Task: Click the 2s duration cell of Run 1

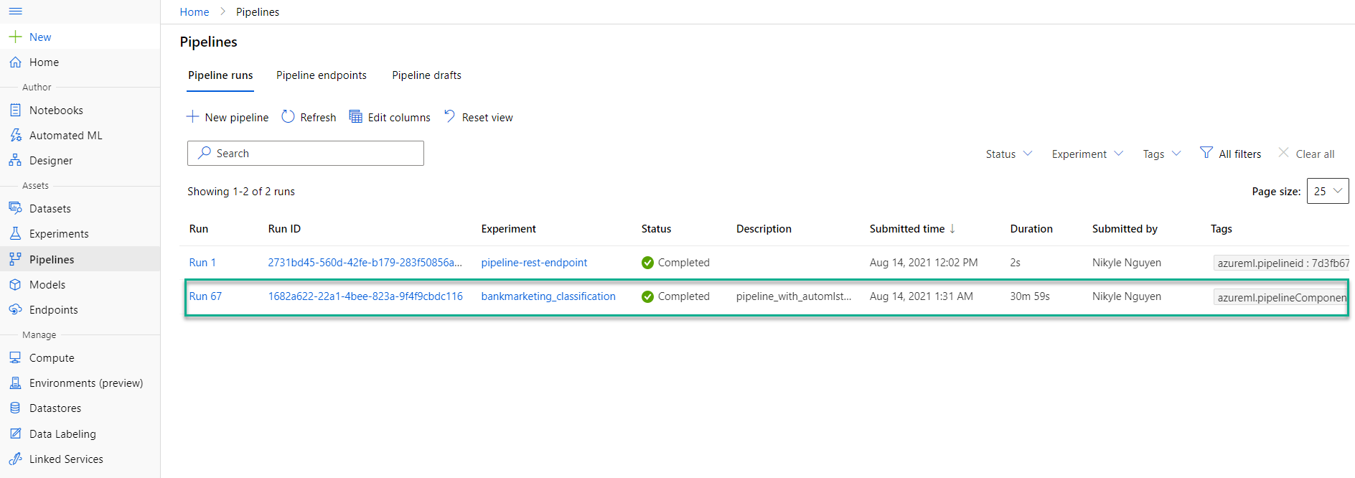Action: click(1015, 263)
